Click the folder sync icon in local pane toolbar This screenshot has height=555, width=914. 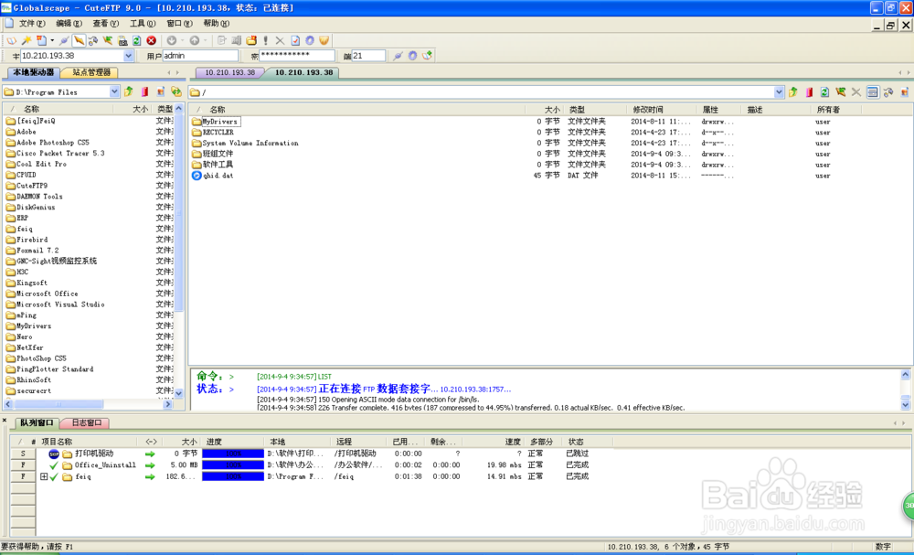point(176,92)
